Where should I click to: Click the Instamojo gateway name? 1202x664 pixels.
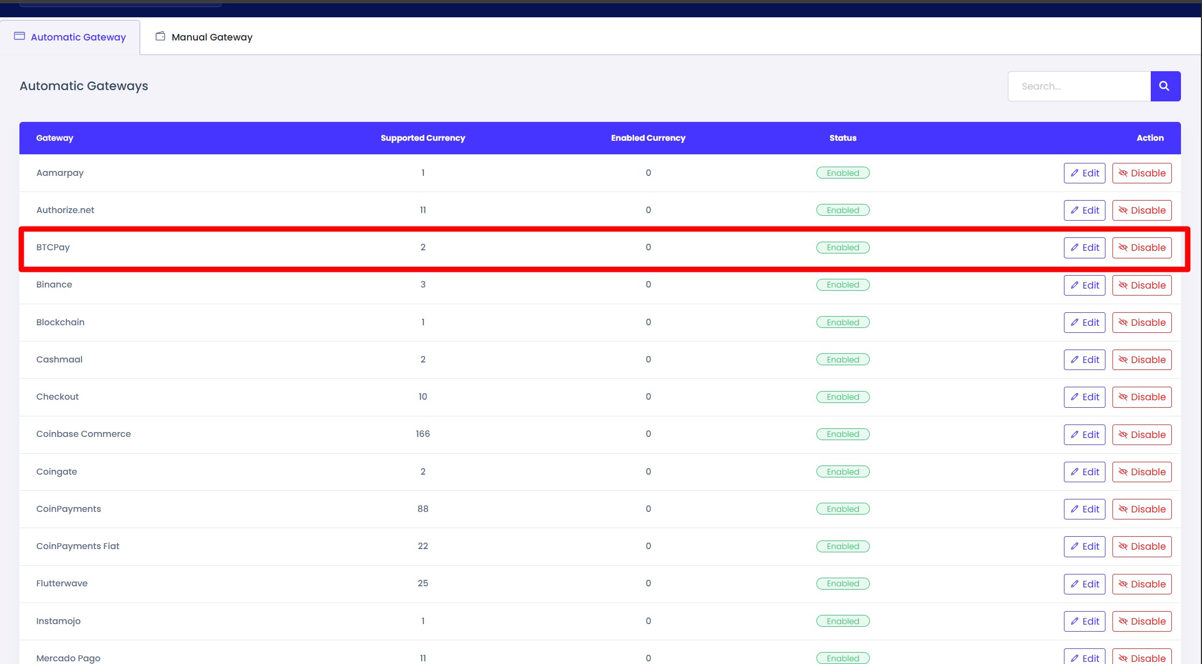tap(58, 621)
